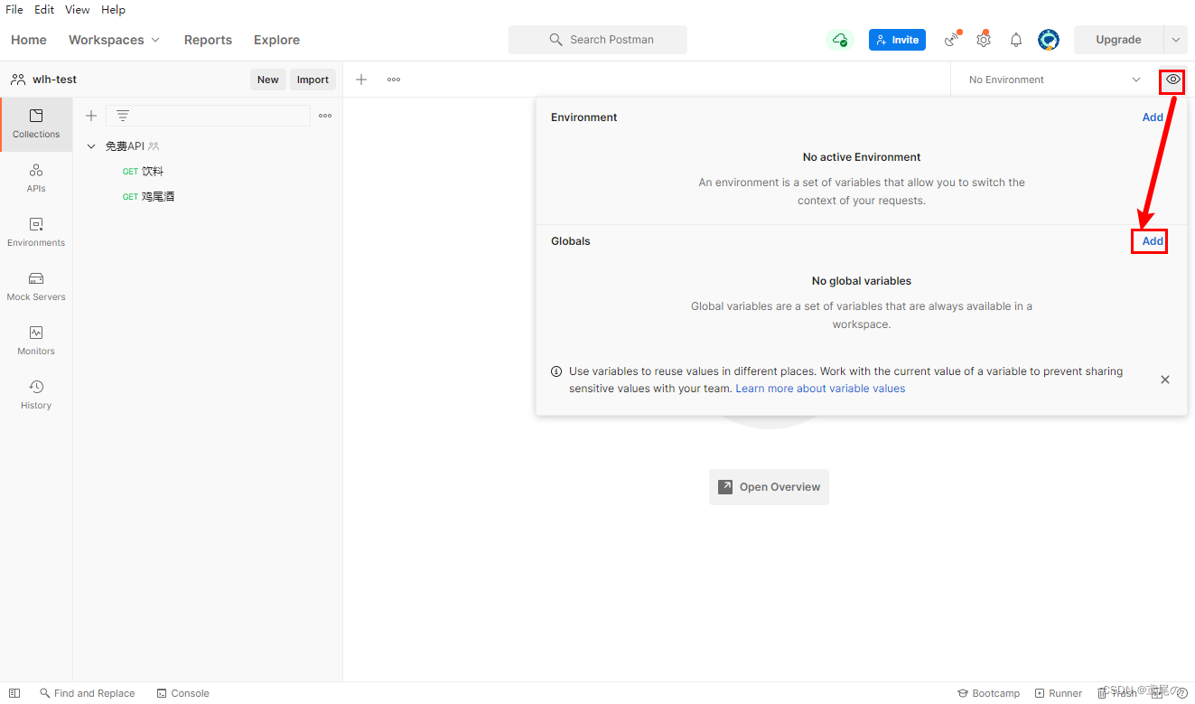
Task: Open the Edit menu
Action: 44,9
